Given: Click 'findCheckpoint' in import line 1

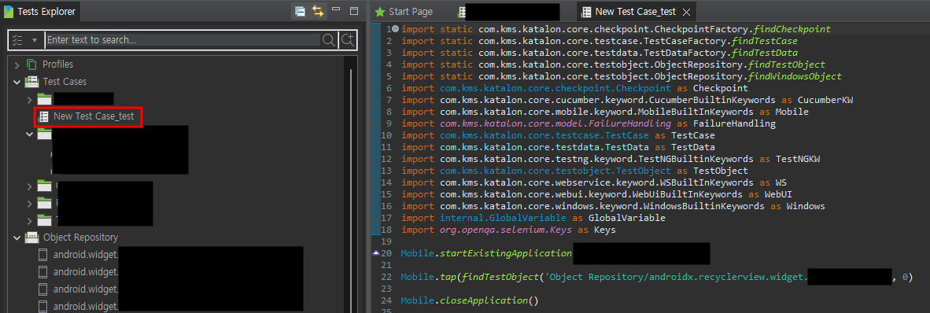Looking at the screenshot, I should pos(792,29).
